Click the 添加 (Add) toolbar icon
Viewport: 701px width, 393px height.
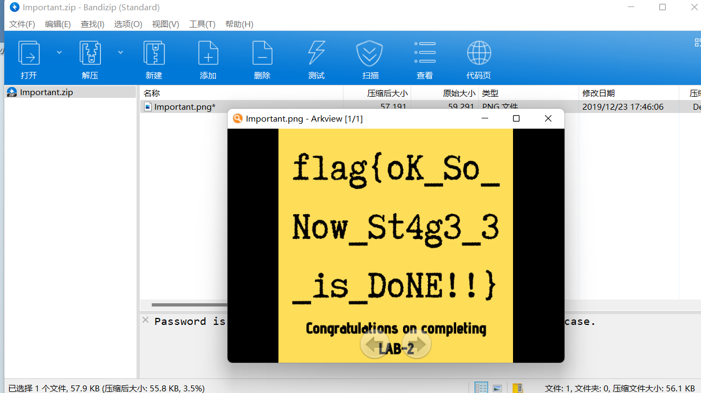[x=208, y=54]
